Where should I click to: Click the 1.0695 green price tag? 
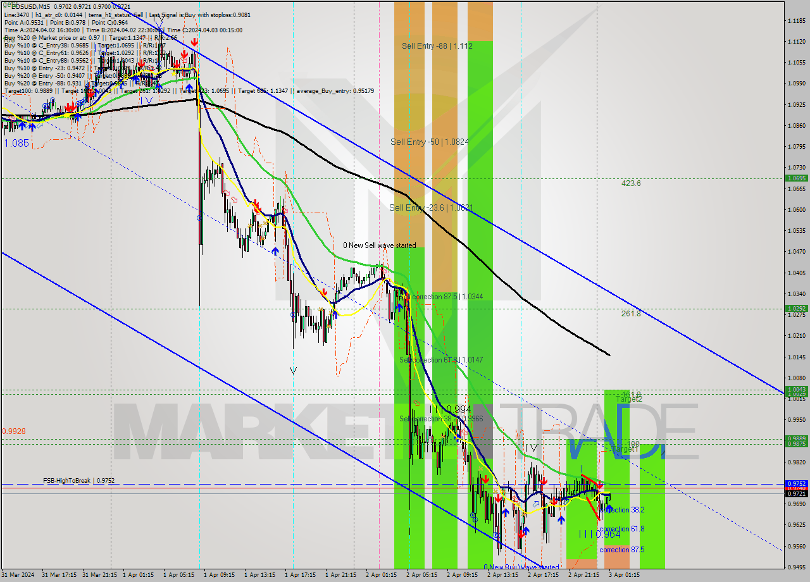796,178
